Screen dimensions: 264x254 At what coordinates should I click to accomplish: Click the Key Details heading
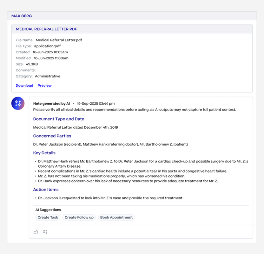[x=44, y=153]
